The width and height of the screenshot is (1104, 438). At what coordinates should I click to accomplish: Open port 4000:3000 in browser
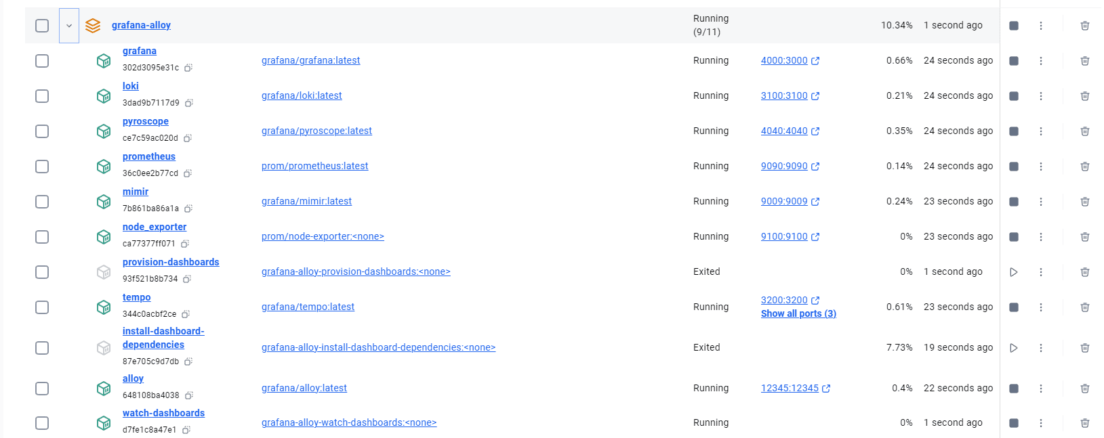(790, 60)
